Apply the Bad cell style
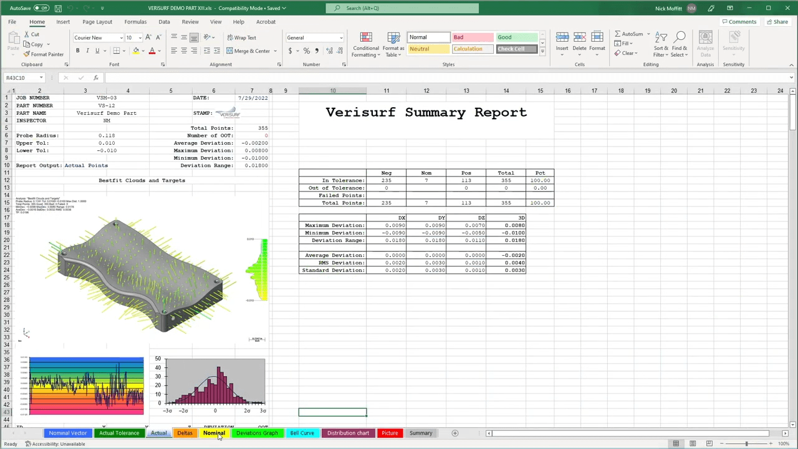Image resolution: width=798 pixels, height=449 pixels. tap(472, 37)
